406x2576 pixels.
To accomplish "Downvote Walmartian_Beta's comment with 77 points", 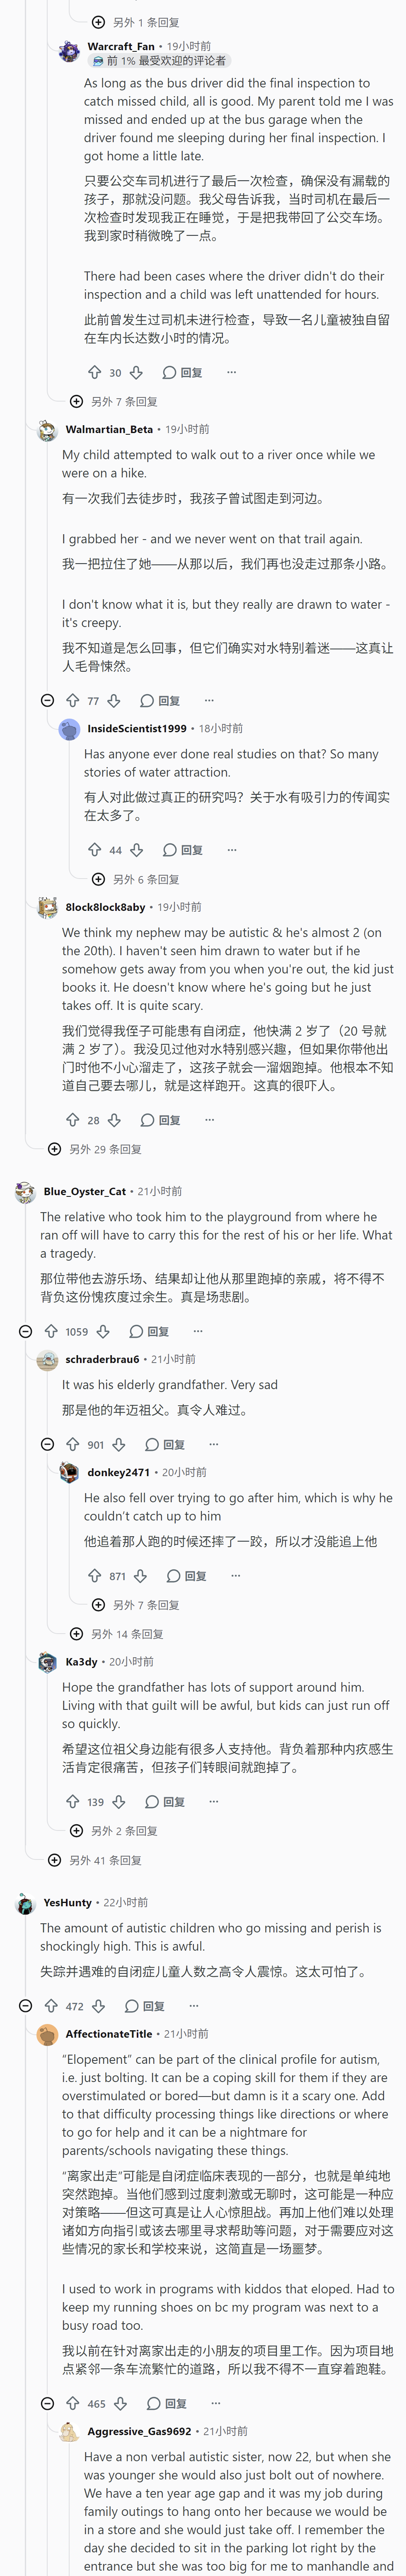I will 114,700.
